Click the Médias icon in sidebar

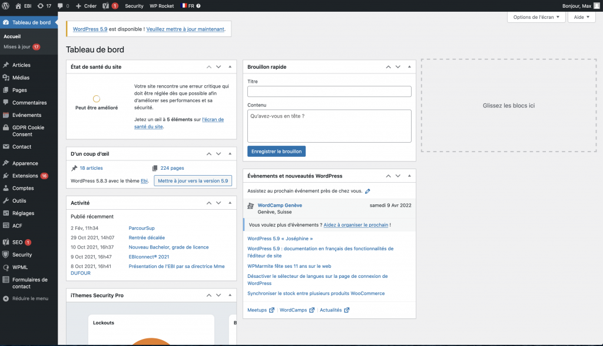6,78
